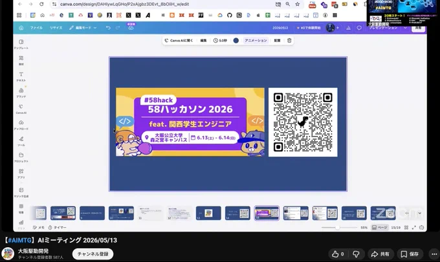Click the cloud save status icon
This screenshot has width=440, height=262.
pyautogui.click(x=131, y=28)
